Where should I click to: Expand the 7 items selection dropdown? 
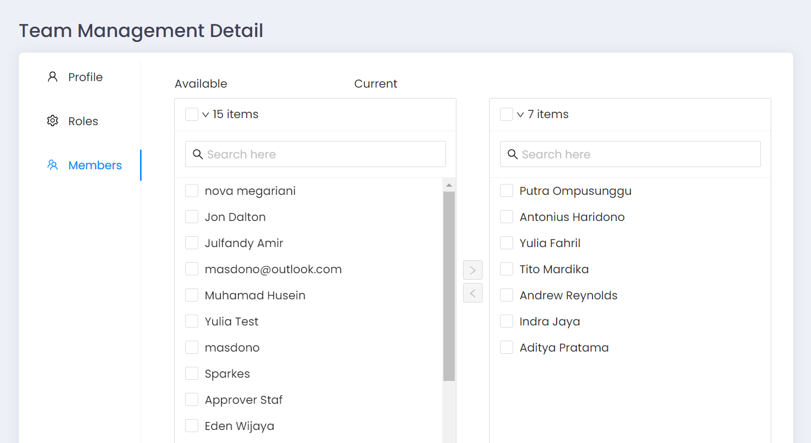tap(520, 114)
